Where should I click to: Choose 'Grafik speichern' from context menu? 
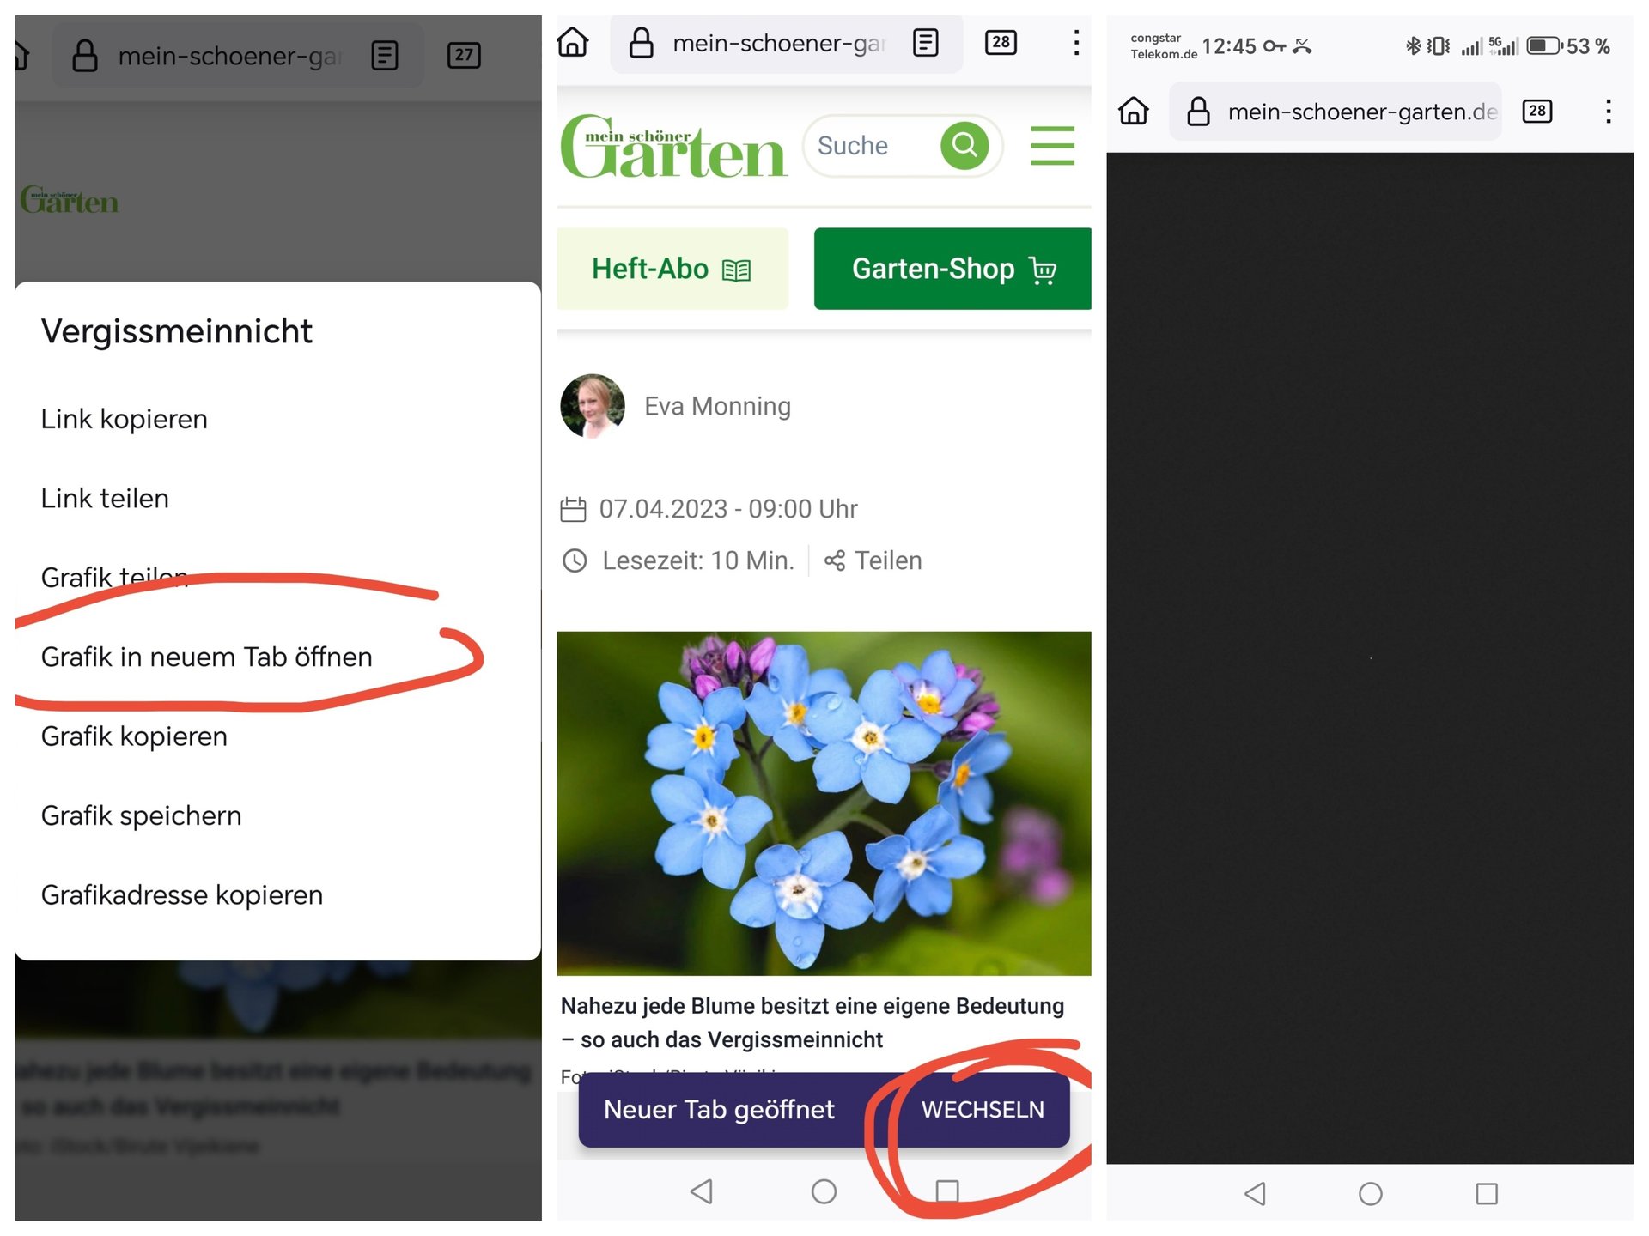tap(142, 815)
